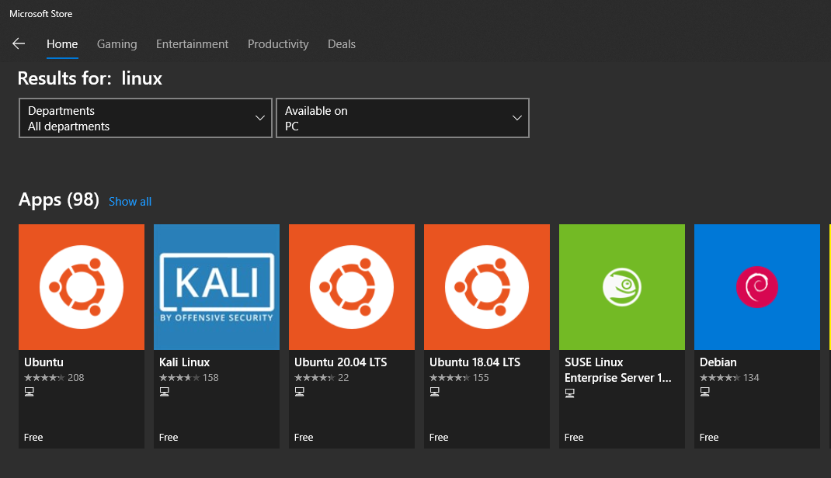Click the Free price on the SUSE Linux card
Image resolution: width=831 pixels, height=478 pixels.
click(574, 438)
